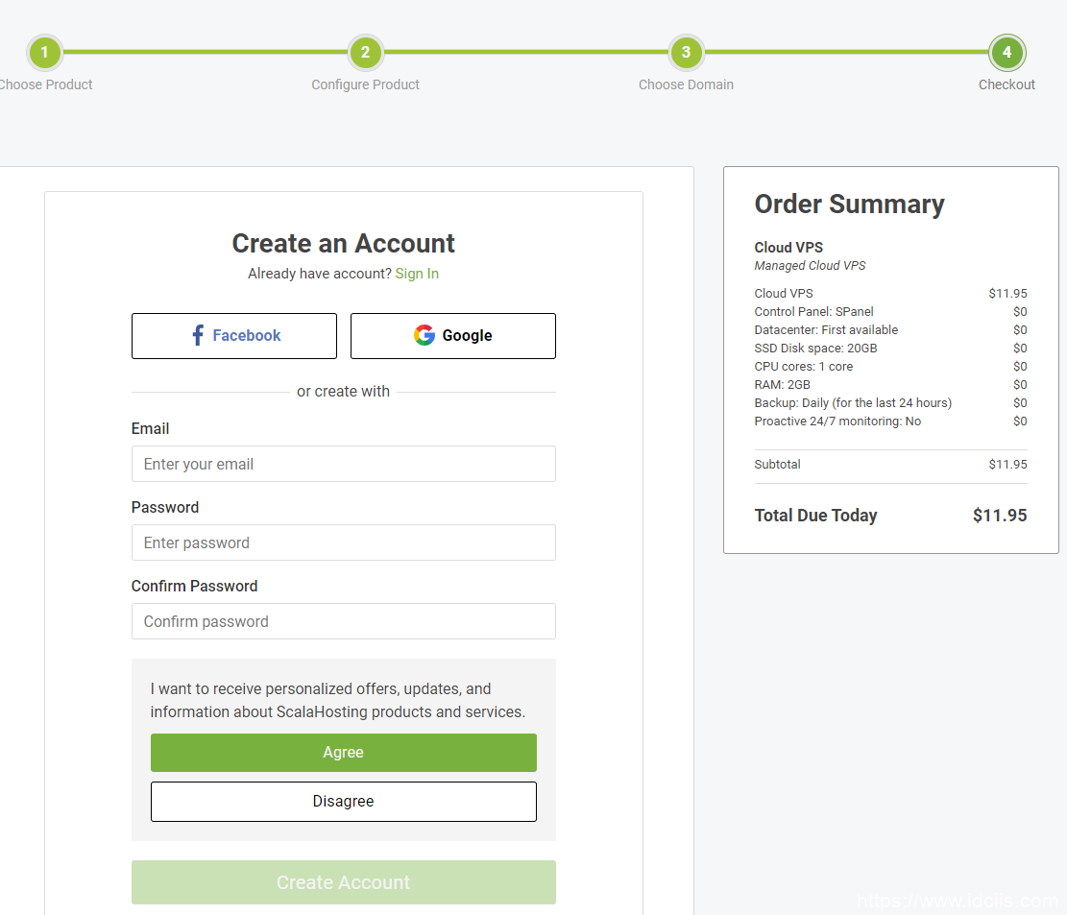The height and width of the screenshot is (915, 1067).
Task: Click the Configure Product step label
Action: point(365,84)
